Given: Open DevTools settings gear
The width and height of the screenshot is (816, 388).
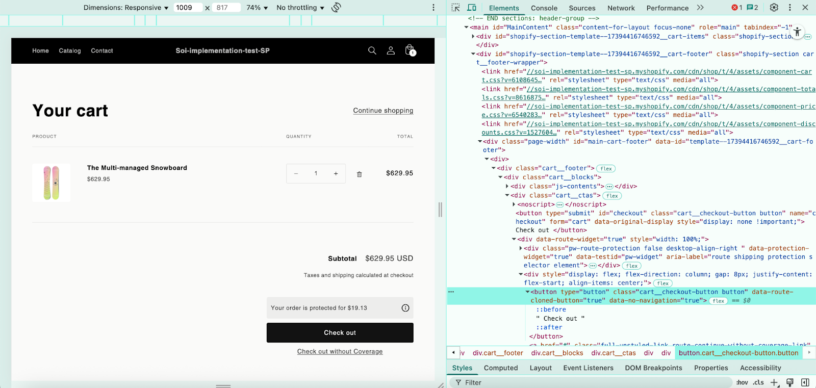Looking at the screenshot, I should click(x=774, y=8).
